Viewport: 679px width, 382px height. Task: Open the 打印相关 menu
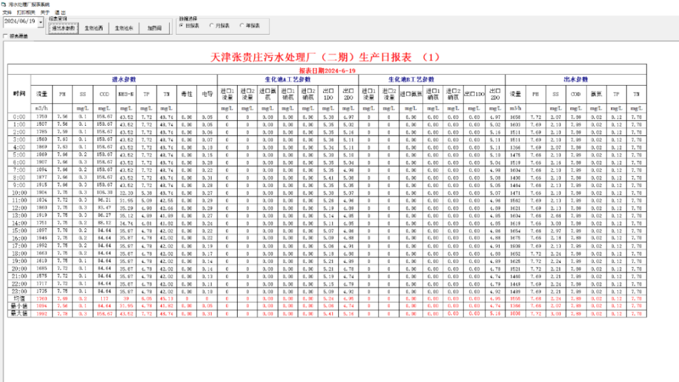[26, 13]
